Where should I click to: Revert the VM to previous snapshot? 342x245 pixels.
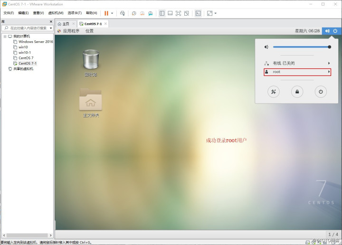click(142, 13)
